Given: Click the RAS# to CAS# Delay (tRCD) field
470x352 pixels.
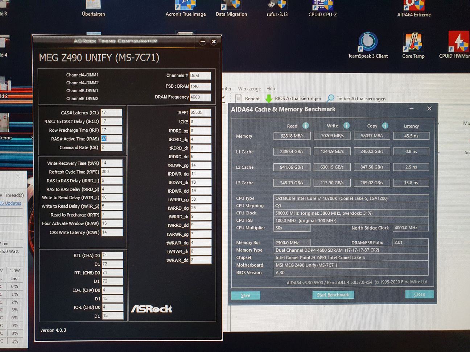Looking at the screenshot, I should point(111,121).
